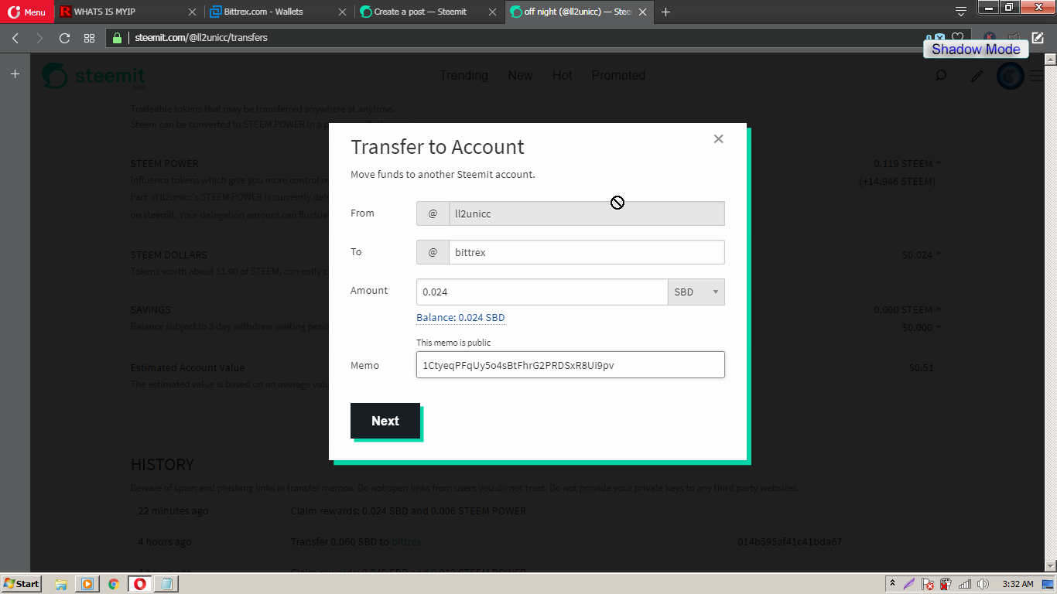Open a new browser tab with plus
1057x594 pixels.
pos(666,12)
